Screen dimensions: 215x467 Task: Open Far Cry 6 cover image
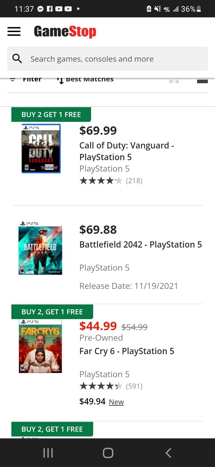tap(40, 346)
